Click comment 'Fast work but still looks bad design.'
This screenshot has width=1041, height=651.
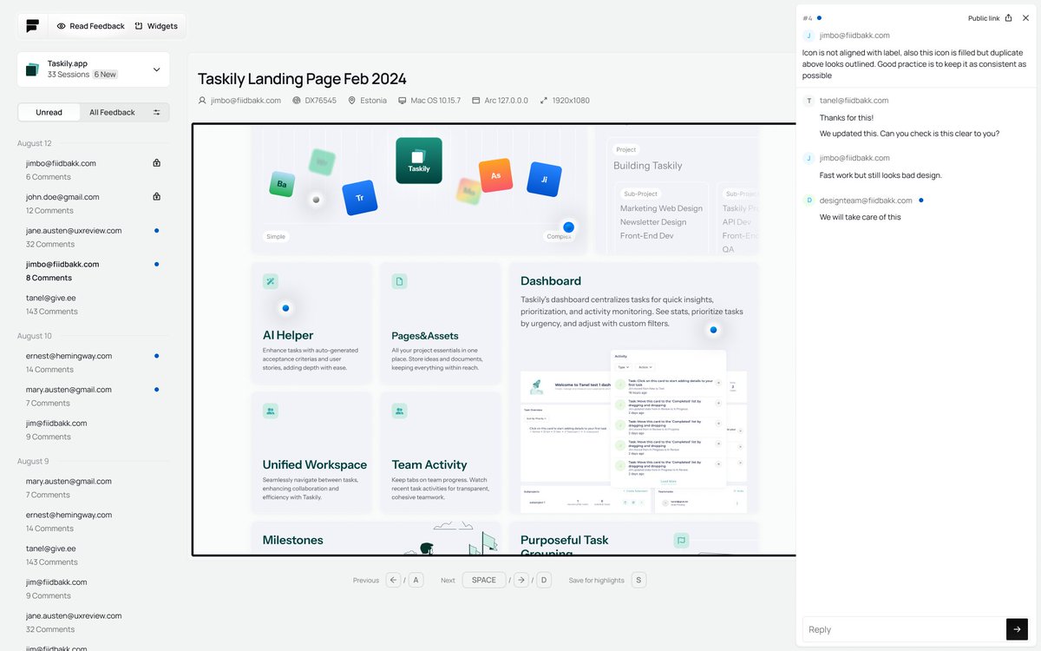click(881, 175)
